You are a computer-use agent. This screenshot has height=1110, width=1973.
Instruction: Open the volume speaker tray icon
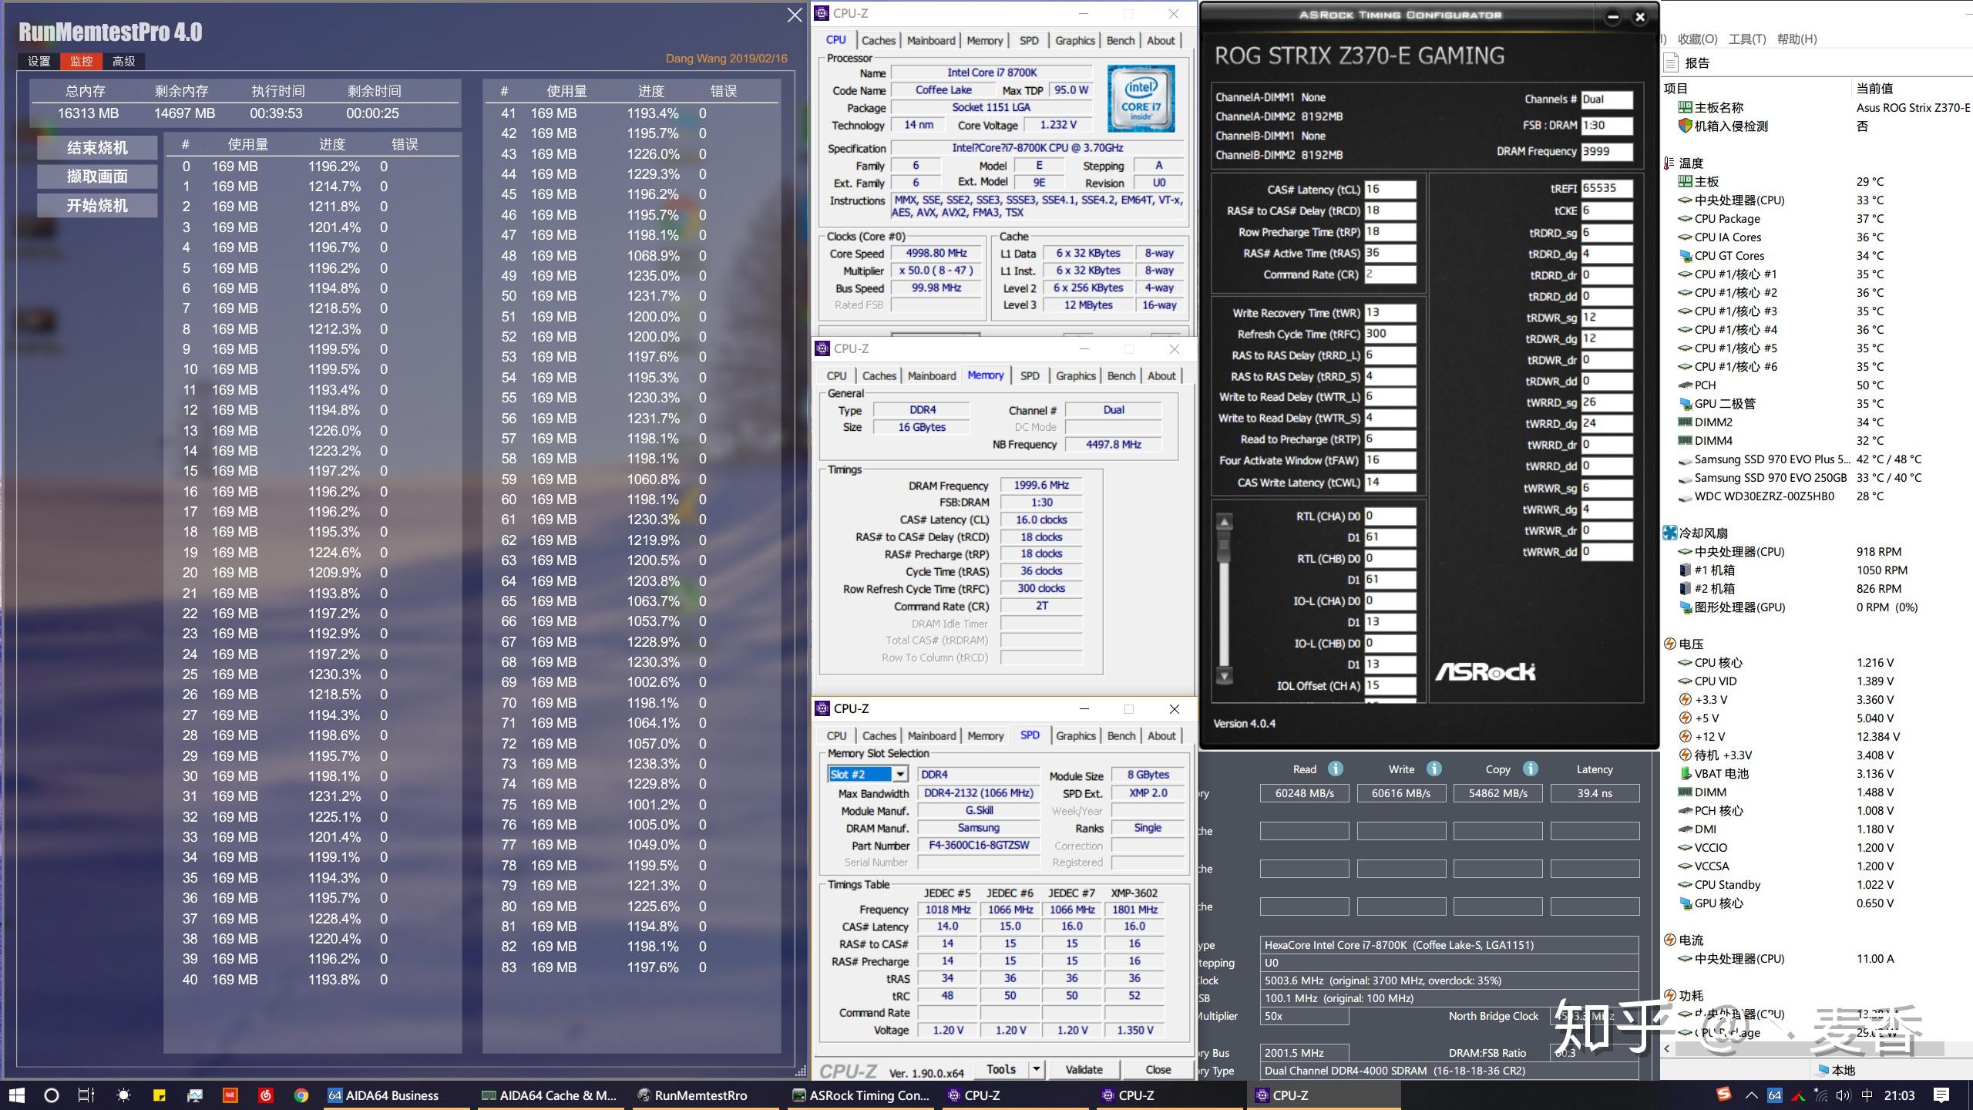click(1843, 1095)
